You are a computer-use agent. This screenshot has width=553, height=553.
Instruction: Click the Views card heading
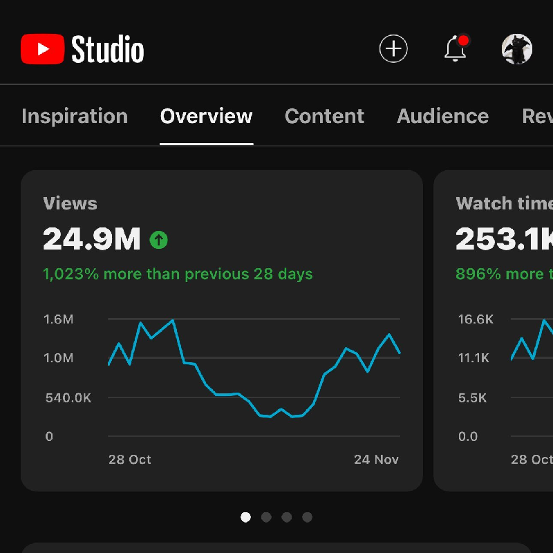[x=71, y=203]
